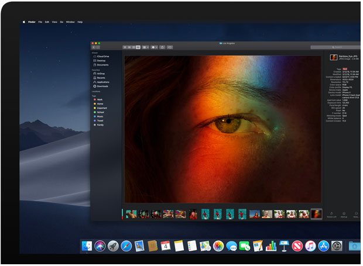Click the red tag in the metadata
The image size is (363, 266).
[345, 69]
